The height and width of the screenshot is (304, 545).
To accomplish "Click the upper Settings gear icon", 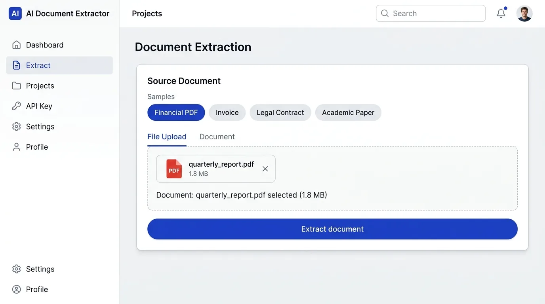I will [x=16, y=127].
